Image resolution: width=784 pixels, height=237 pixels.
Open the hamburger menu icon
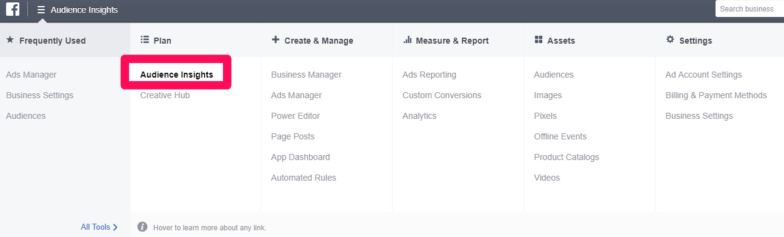(x=41, y=10)
